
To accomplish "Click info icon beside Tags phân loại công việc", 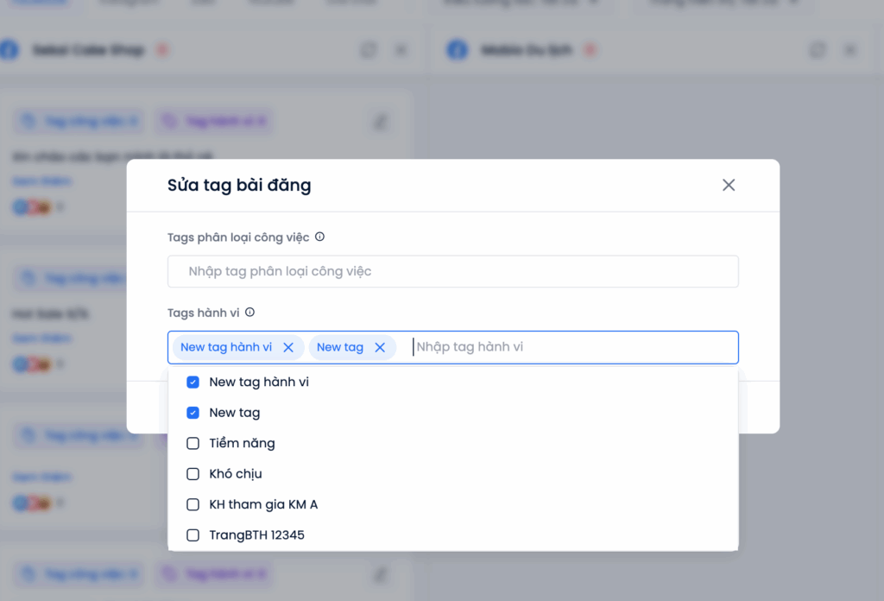I will pyautogui.click(x=319, y=237).
